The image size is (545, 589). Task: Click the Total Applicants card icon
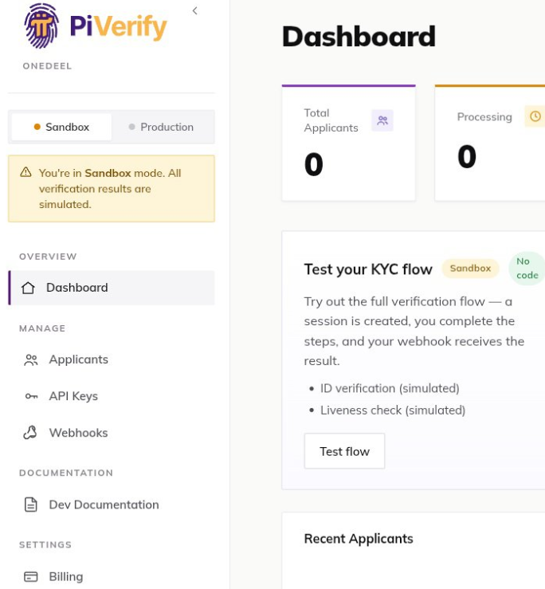point(382,120)
